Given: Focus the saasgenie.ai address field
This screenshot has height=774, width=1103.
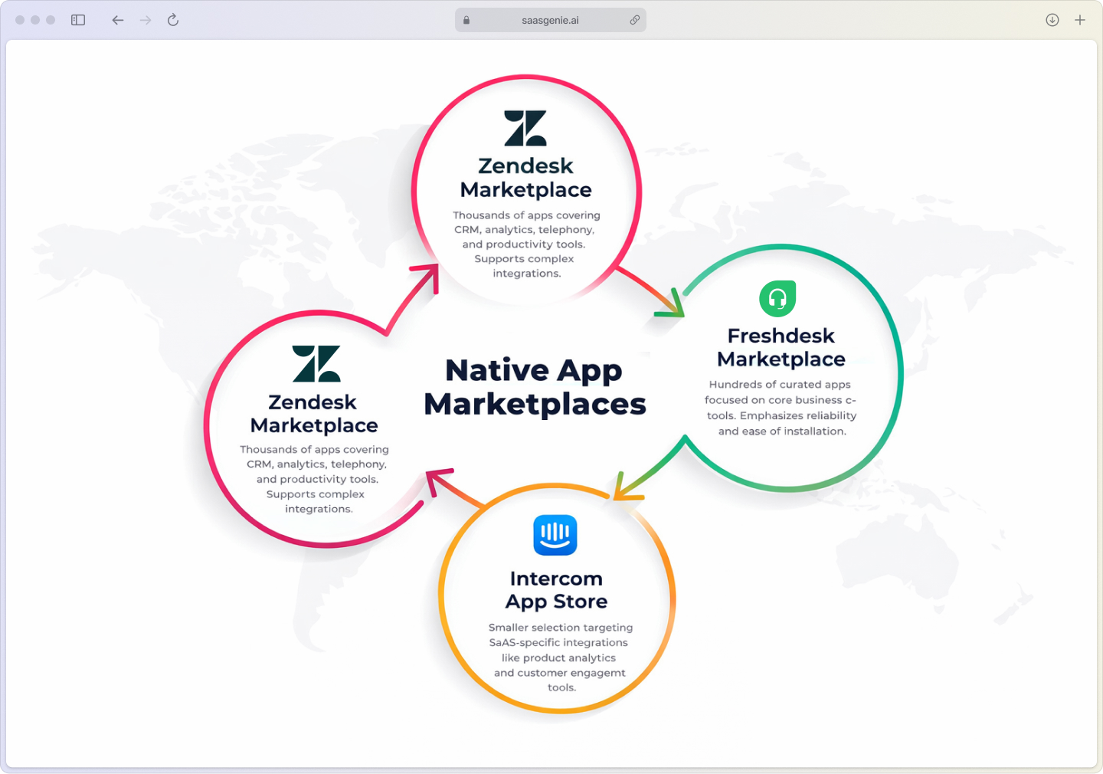Looking at the screenshot, I should tap(551, 20).
